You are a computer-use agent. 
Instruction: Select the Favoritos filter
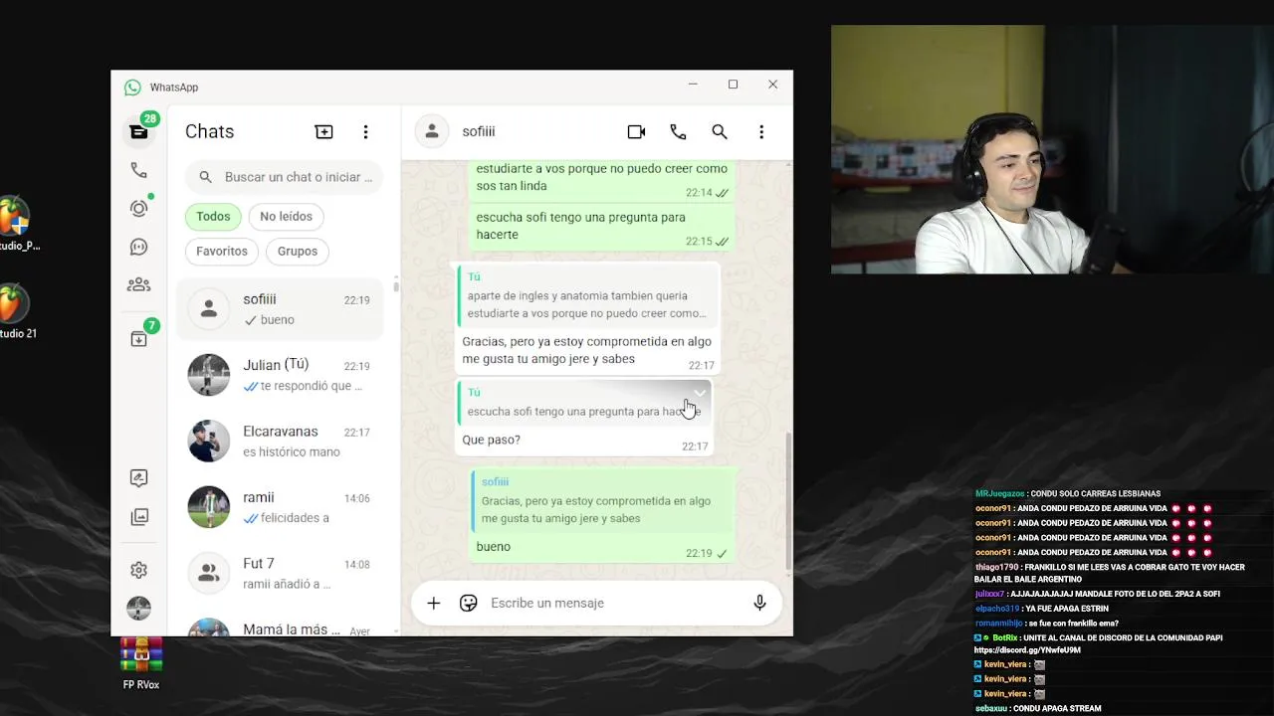[221, 251]
